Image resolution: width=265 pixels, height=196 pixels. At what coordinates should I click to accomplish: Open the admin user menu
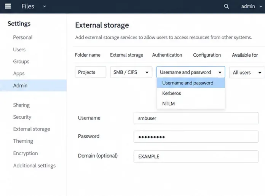(x=251, y=6)
